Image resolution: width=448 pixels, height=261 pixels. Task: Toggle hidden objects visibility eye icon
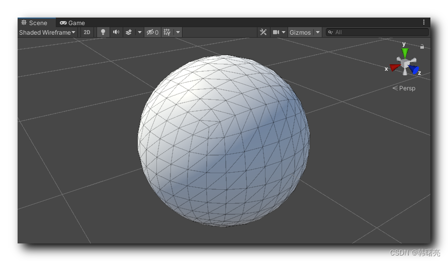152,32
